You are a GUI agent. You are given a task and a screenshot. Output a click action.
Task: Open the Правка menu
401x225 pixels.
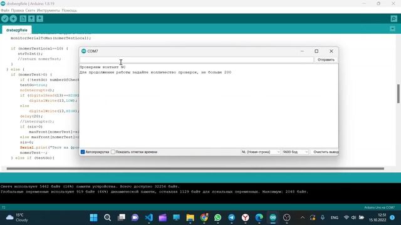(x=18, y=11)
